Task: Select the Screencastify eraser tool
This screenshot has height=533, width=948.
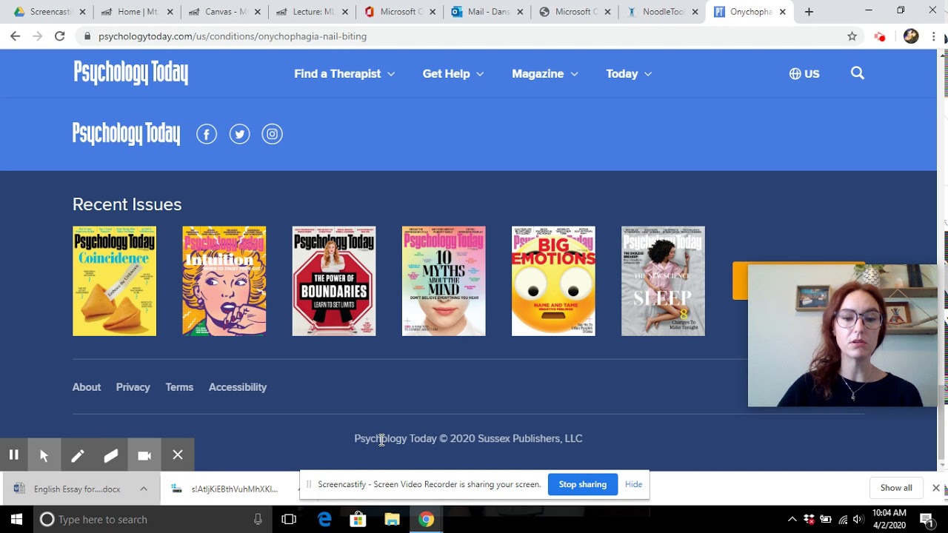Action: click(x=111, y=455)
